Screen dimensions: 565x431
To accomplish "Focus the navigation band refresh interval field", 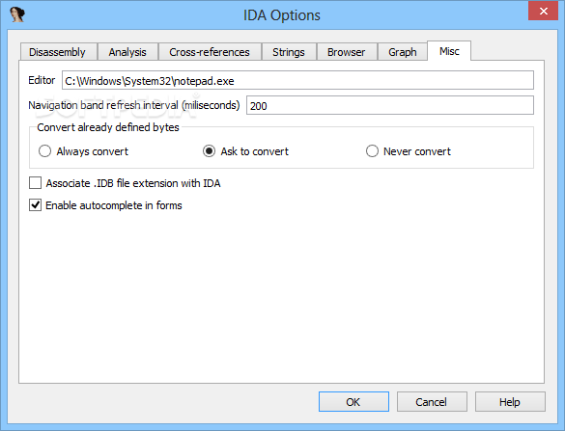I will point(390,105).
